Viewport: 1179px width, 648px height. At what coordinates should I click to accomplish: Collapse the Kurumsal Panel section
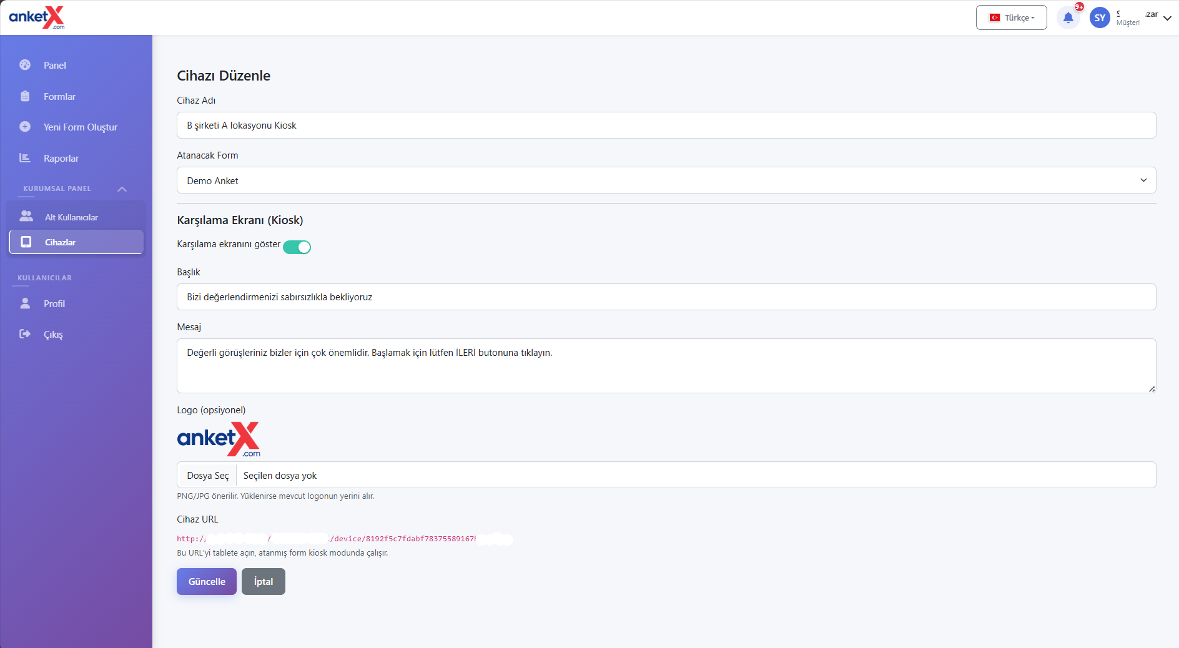tap(122, 189)
